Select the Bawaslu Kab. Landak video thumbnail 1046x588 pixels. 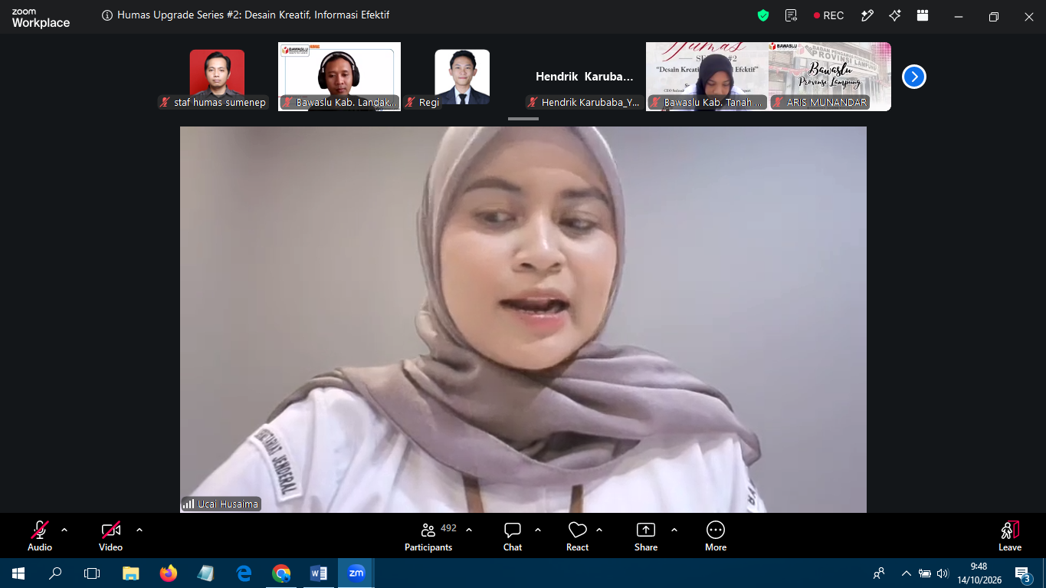click(x=339, y=77)
